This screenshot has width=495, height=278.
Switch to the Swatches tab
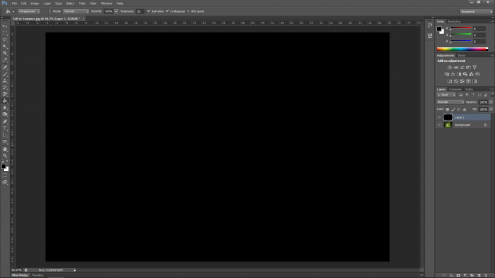[454, 21]
